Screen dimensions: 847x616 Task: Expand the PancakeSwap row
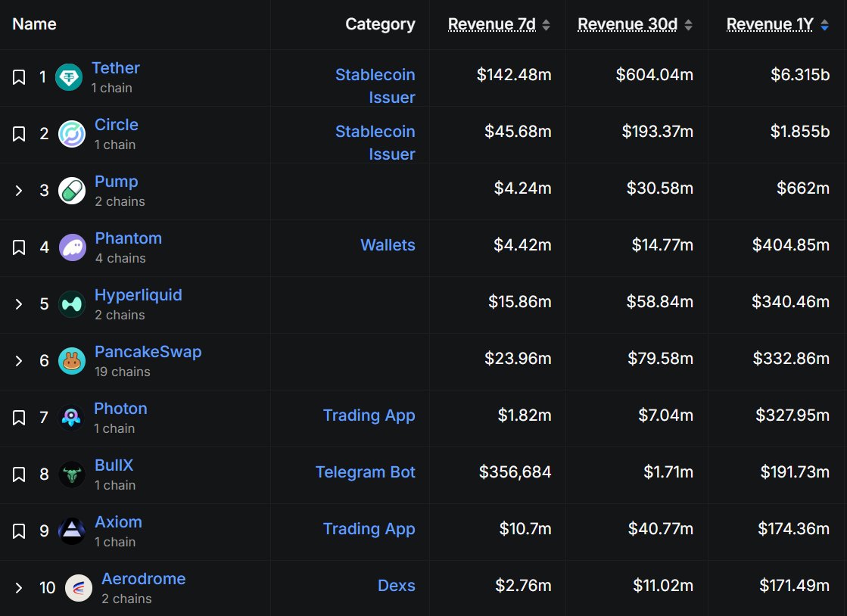(19, 361)
